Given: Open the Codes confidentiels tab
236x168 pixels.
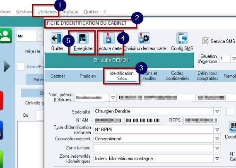Looking at the screenshot, I should (x=177, y=76).
